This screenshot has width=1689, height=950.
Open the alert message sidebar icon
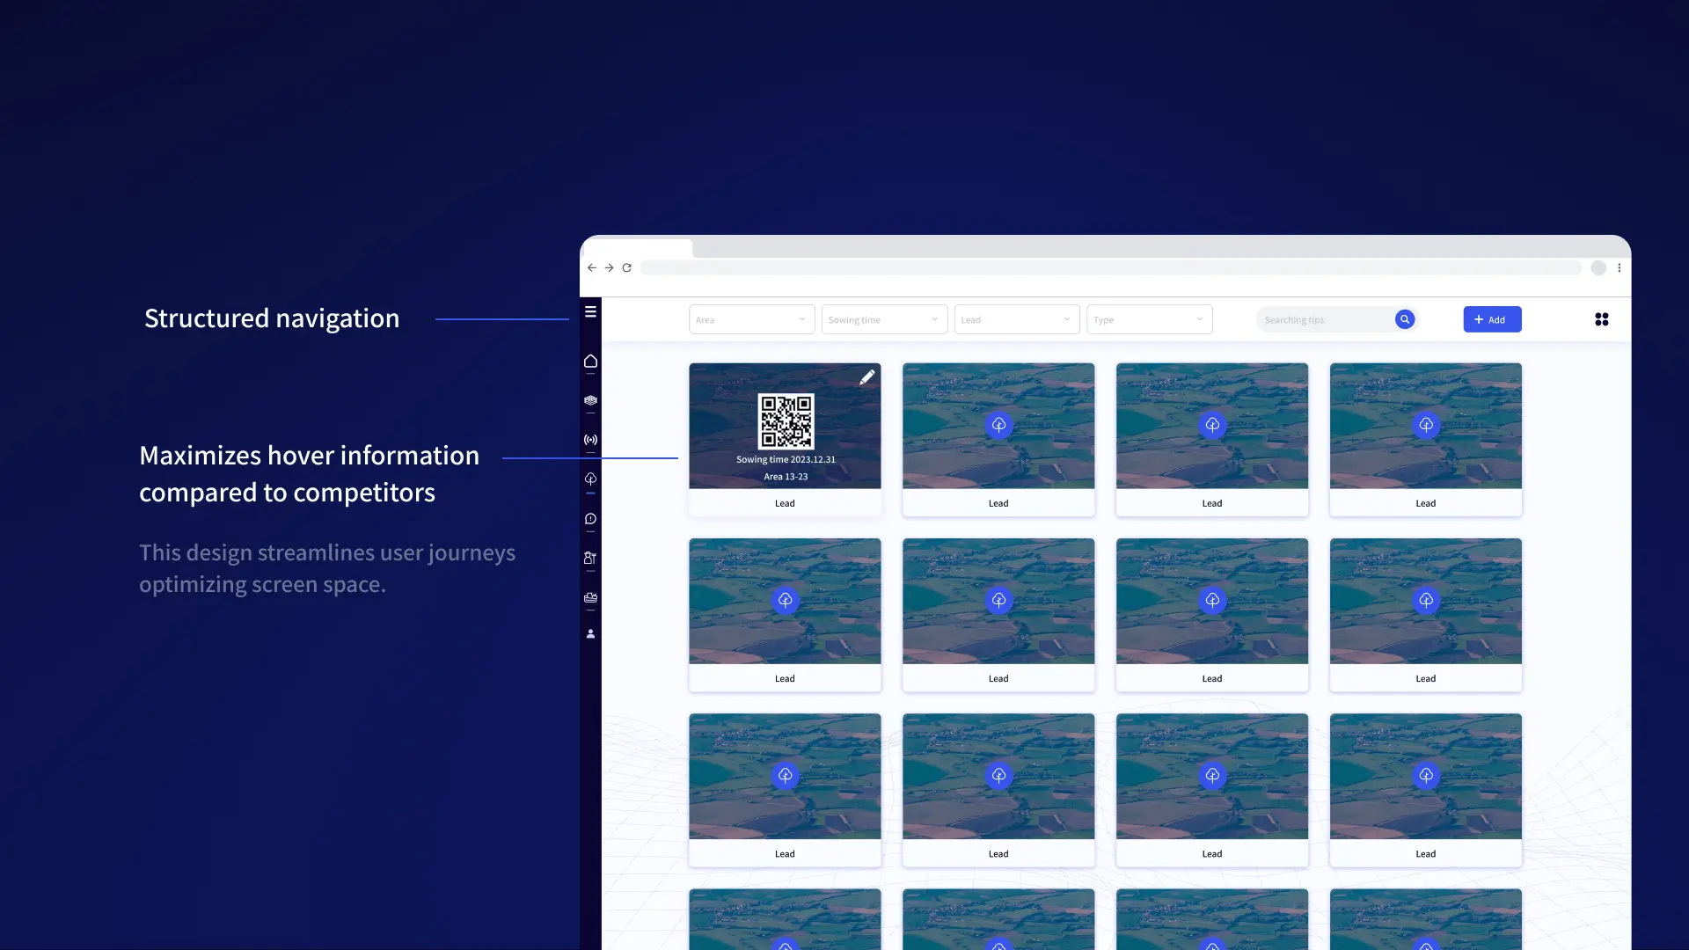pyautogui.click(x=590, y=519)
